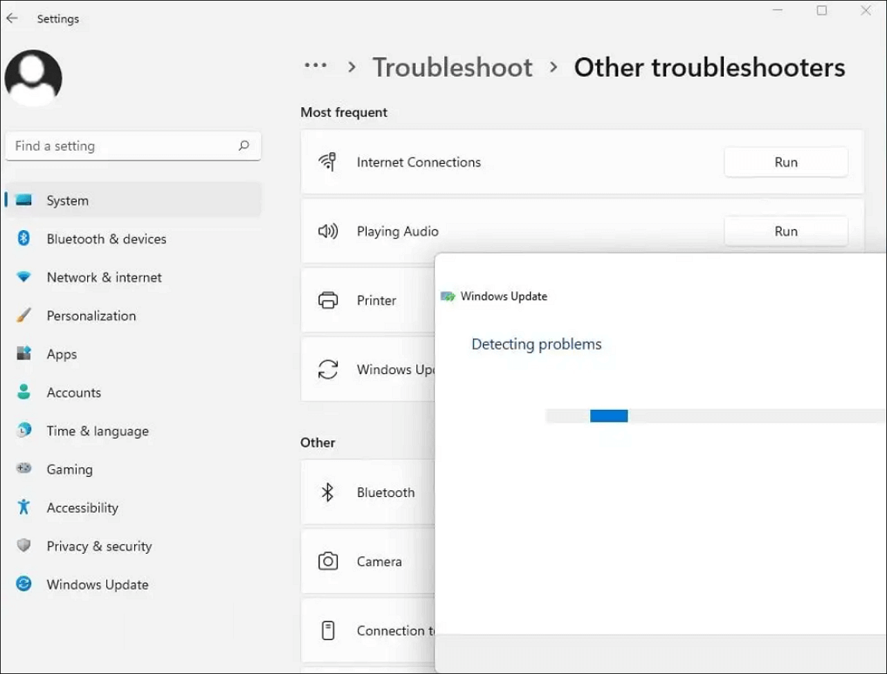Open Time & language settings
This screenshot has width=887, height=674.
pos(133,431)
